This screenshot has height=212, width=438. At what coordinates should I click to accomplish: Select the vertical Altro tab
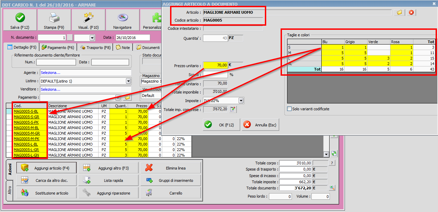10,190
